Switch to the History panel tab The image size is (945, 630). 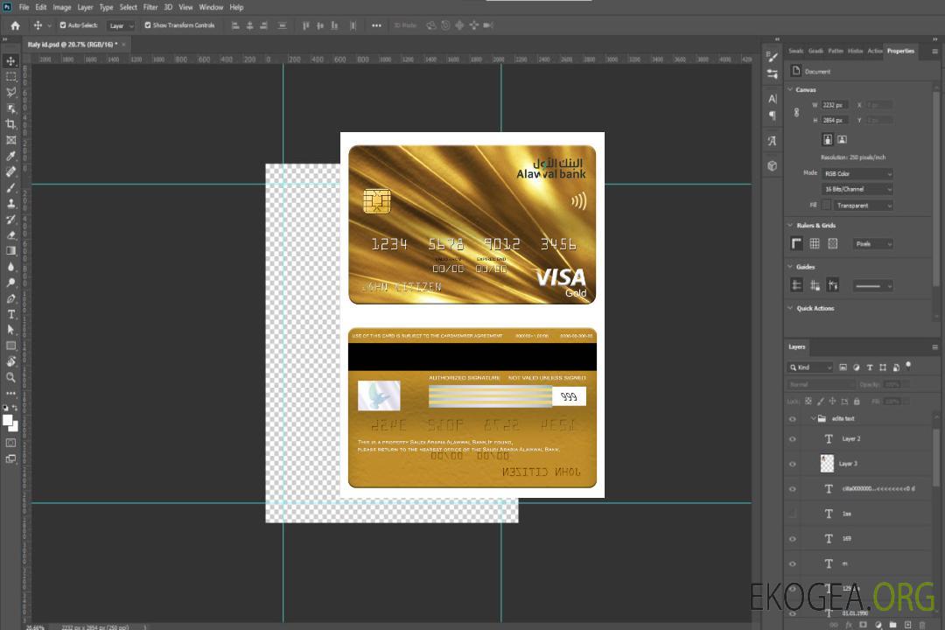point(855,52)
